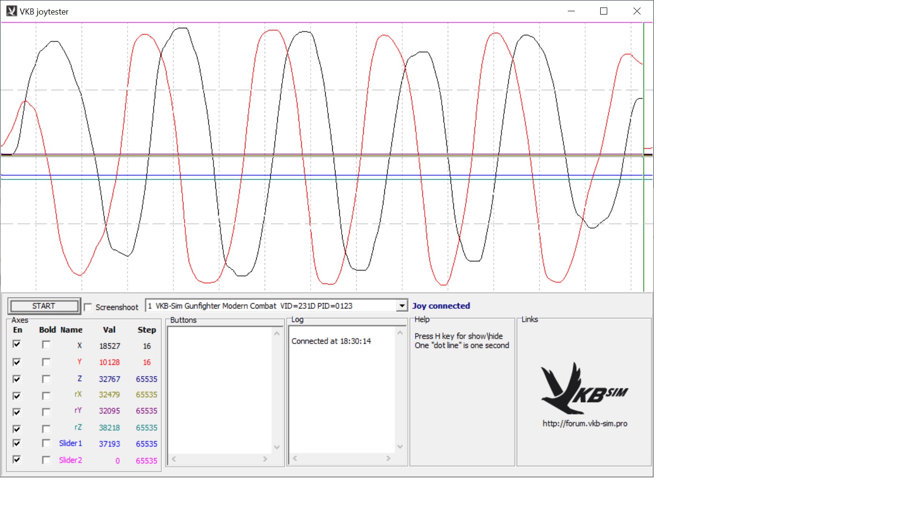Click the rX axis value 32479
Viewport: 901px width, 507px height.
[109, 395]
